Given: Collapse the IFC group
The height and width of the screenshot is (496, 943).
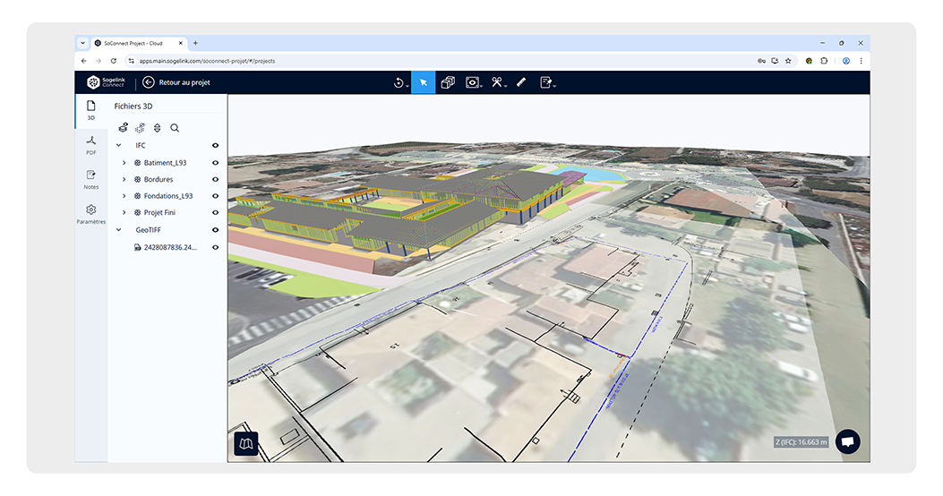Looking at the screenshot, I should (119, 145).
